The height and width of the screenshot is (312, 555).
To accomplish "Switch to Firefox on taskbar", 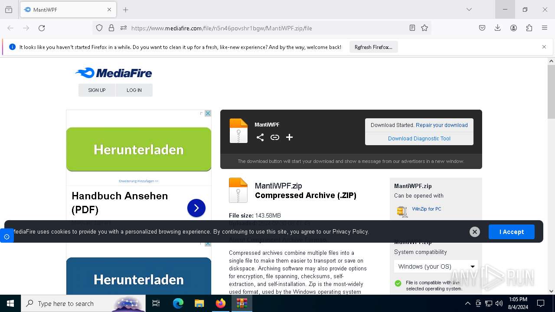I will pyautogui.click(x=221, y=303).
